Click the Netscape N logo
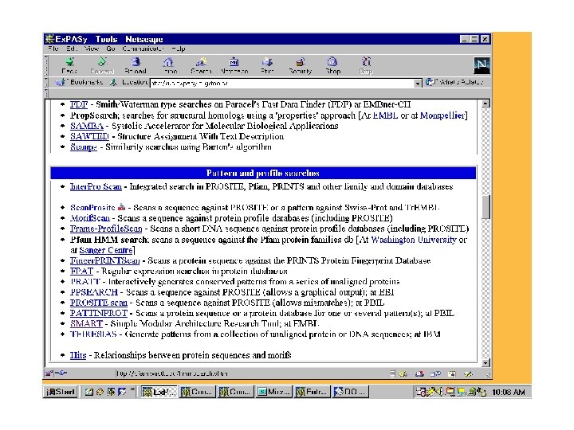The width and height of the screenshot is (574, 430). click(482, 65)
